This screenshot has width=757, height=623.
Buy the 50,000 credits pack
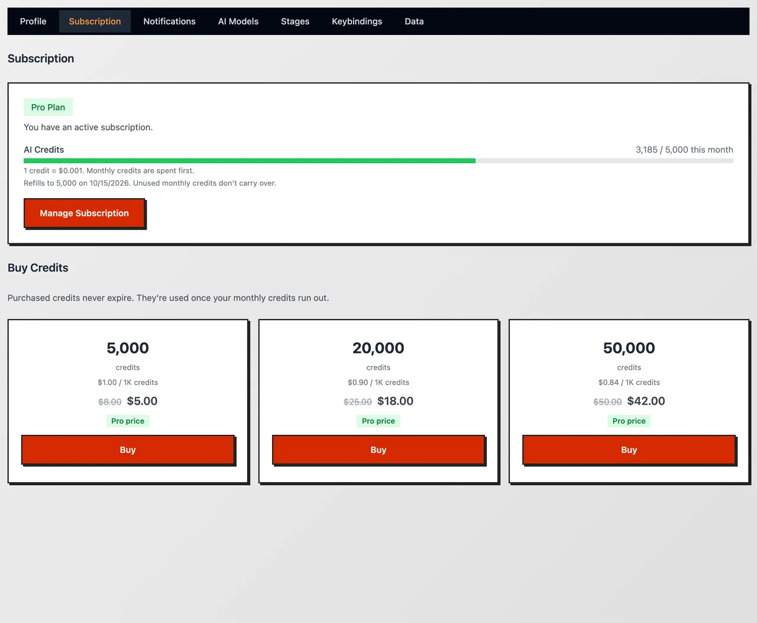coord(629,450)
